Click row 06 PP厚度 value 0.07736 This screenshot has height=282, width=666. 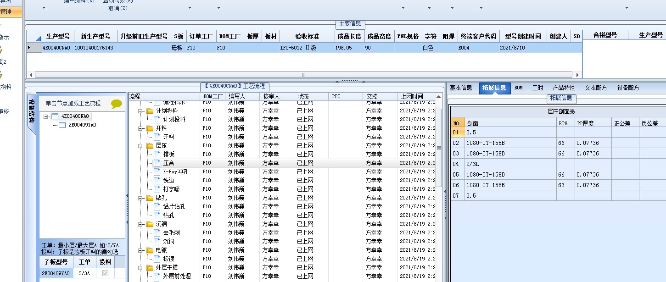pyautogui.click(x=593, y=185)
